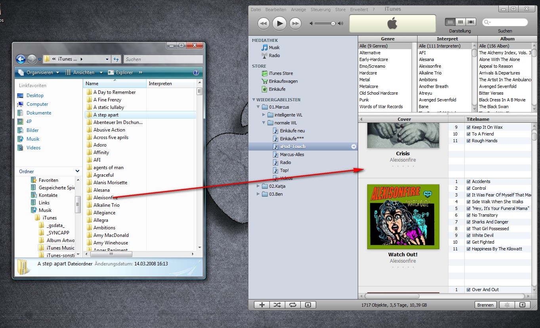Screen dimensions: 540x328
Task: Toggle shuffle in the iTunes bottom bar
Action: point(277,305)
